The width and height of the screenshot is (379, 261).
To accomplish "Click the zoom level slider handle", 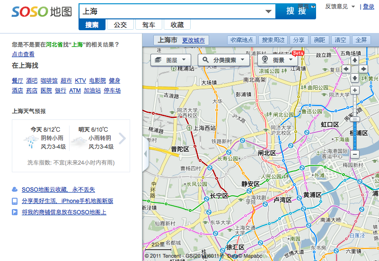I will pyautogui.click(x=354, y=119).
